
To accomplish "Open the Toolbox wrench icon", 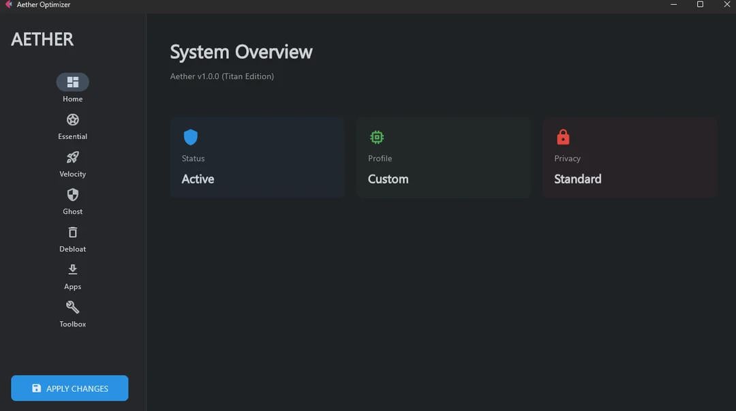I will pos(72,307).
